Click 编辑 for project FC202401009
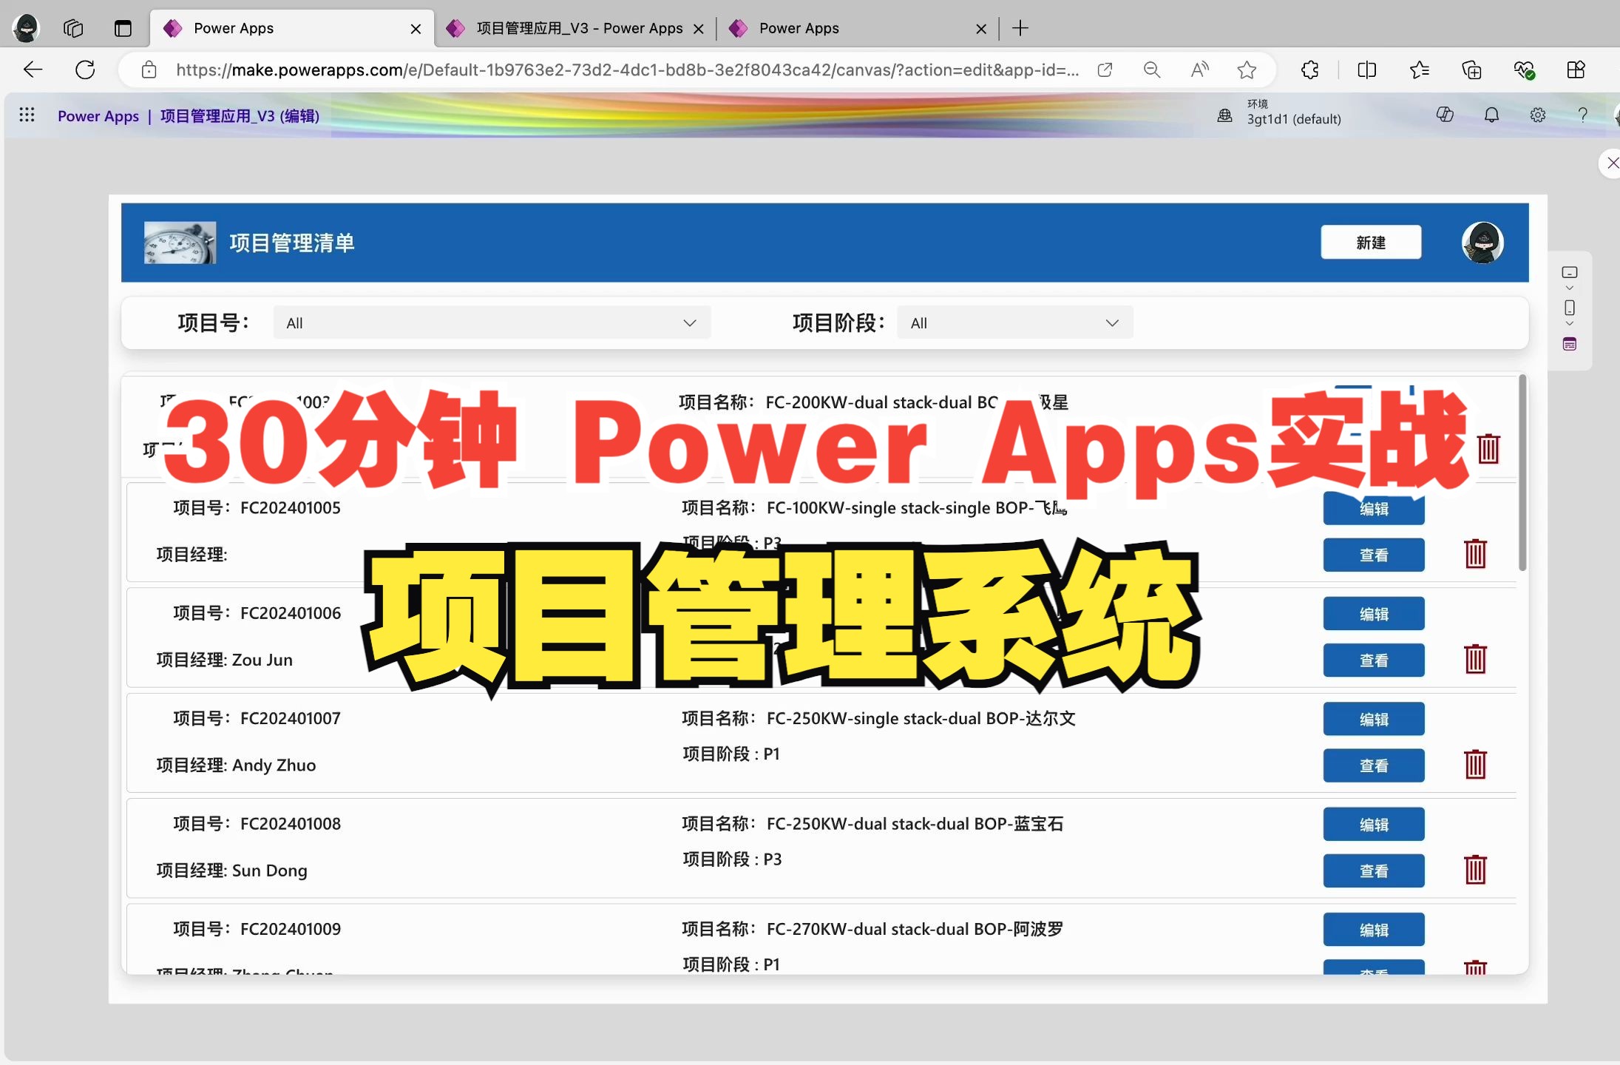Screen dimensions: 1620x1065 coord(1374,930)
